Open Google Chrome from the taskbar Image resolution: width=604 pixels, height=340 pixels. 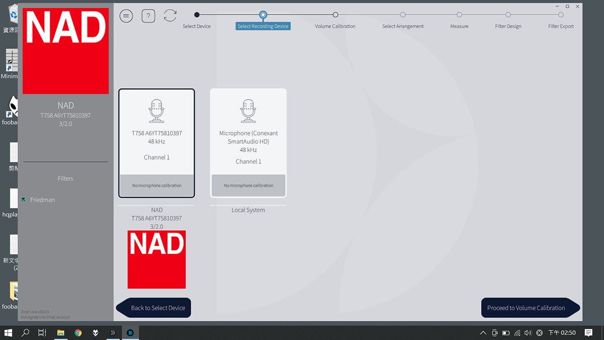click(x=78, y=332)
